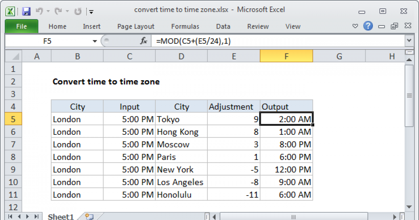Click the Undo arrow icon
419x220 pixels.
point(39,11)
